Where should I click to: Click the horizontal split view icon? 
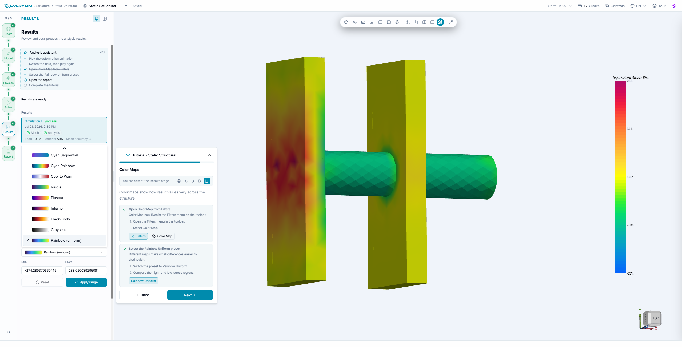coord(432,22)
